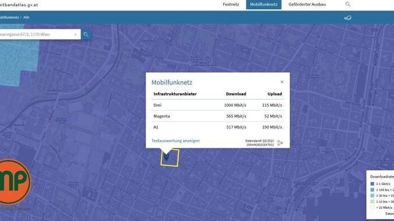Click the Alle breadcrumb item
This screenshot has height=221, width=394.
click(x=26, y=17)
